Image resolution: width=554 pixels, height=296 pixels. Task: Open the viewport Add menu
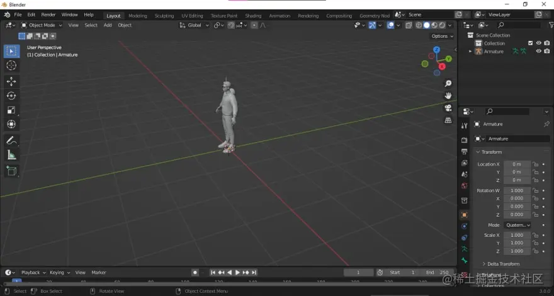[x=108, y=25]
